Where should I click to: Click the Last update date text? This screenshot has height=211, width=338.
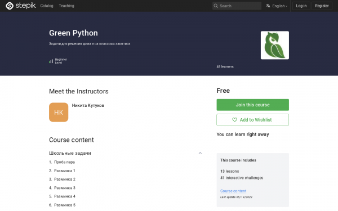(x=236, y=197)
